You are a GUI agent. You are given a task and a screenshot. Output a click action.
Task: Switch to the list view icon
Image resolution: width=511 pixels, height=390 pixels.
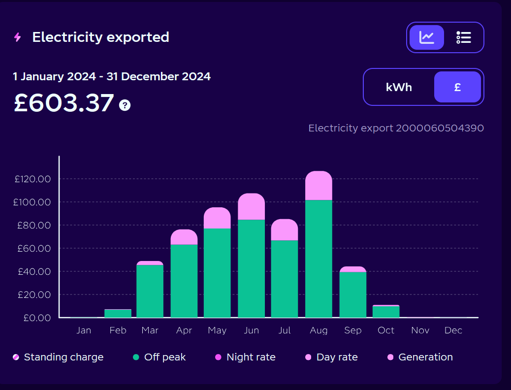click(x=464, y=37)
